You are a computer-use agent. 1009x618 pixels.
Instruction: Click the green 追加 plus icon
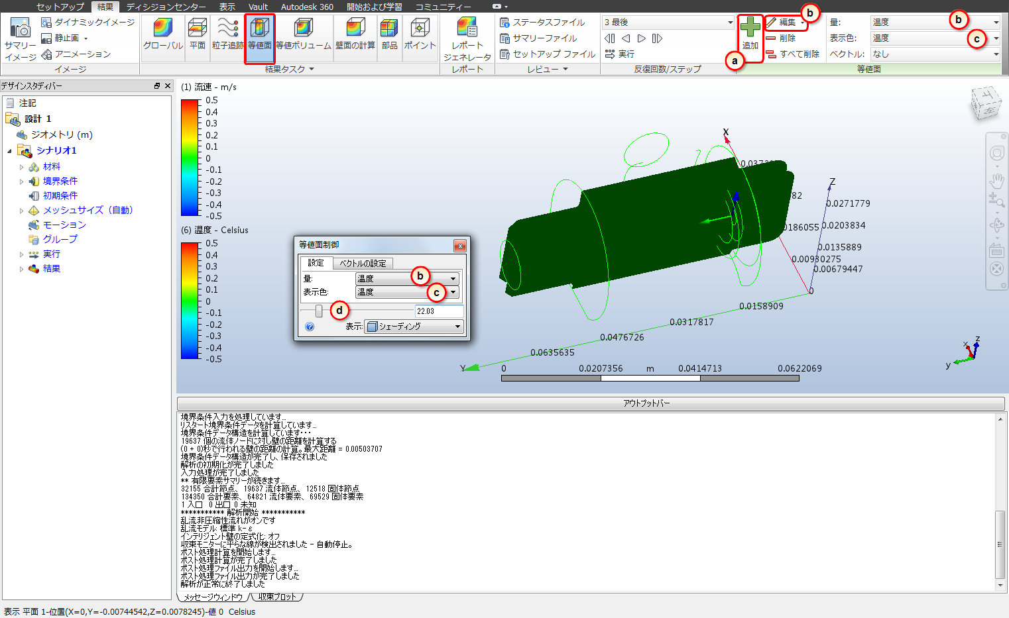pos(750,27)
